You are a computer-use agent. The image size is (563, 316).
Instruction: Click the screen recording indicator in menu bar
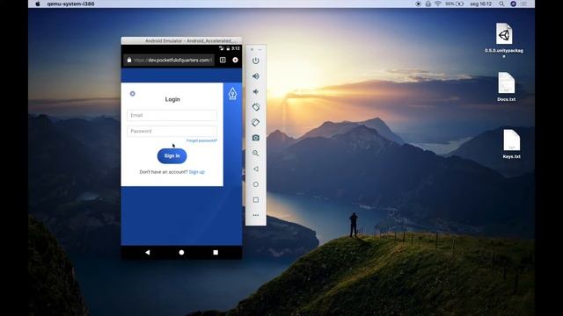[x=418, y=4]
